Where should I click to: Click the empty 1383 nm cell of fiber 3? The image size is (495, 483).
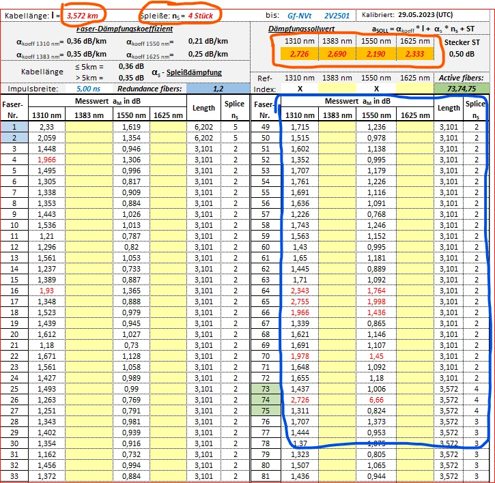pyautogui.click(x=89, y=149)
